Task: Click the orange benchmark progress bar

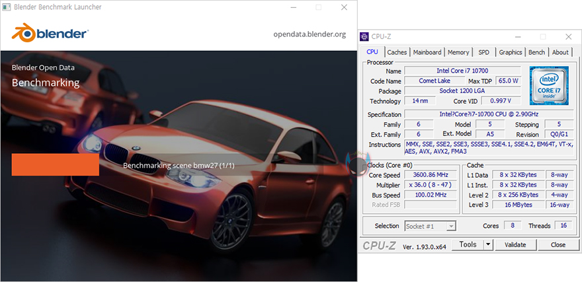Action: tap(56, 164)
